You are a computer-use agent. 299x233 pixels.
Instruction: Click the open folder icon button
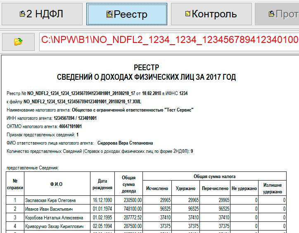tap(18, 42)
